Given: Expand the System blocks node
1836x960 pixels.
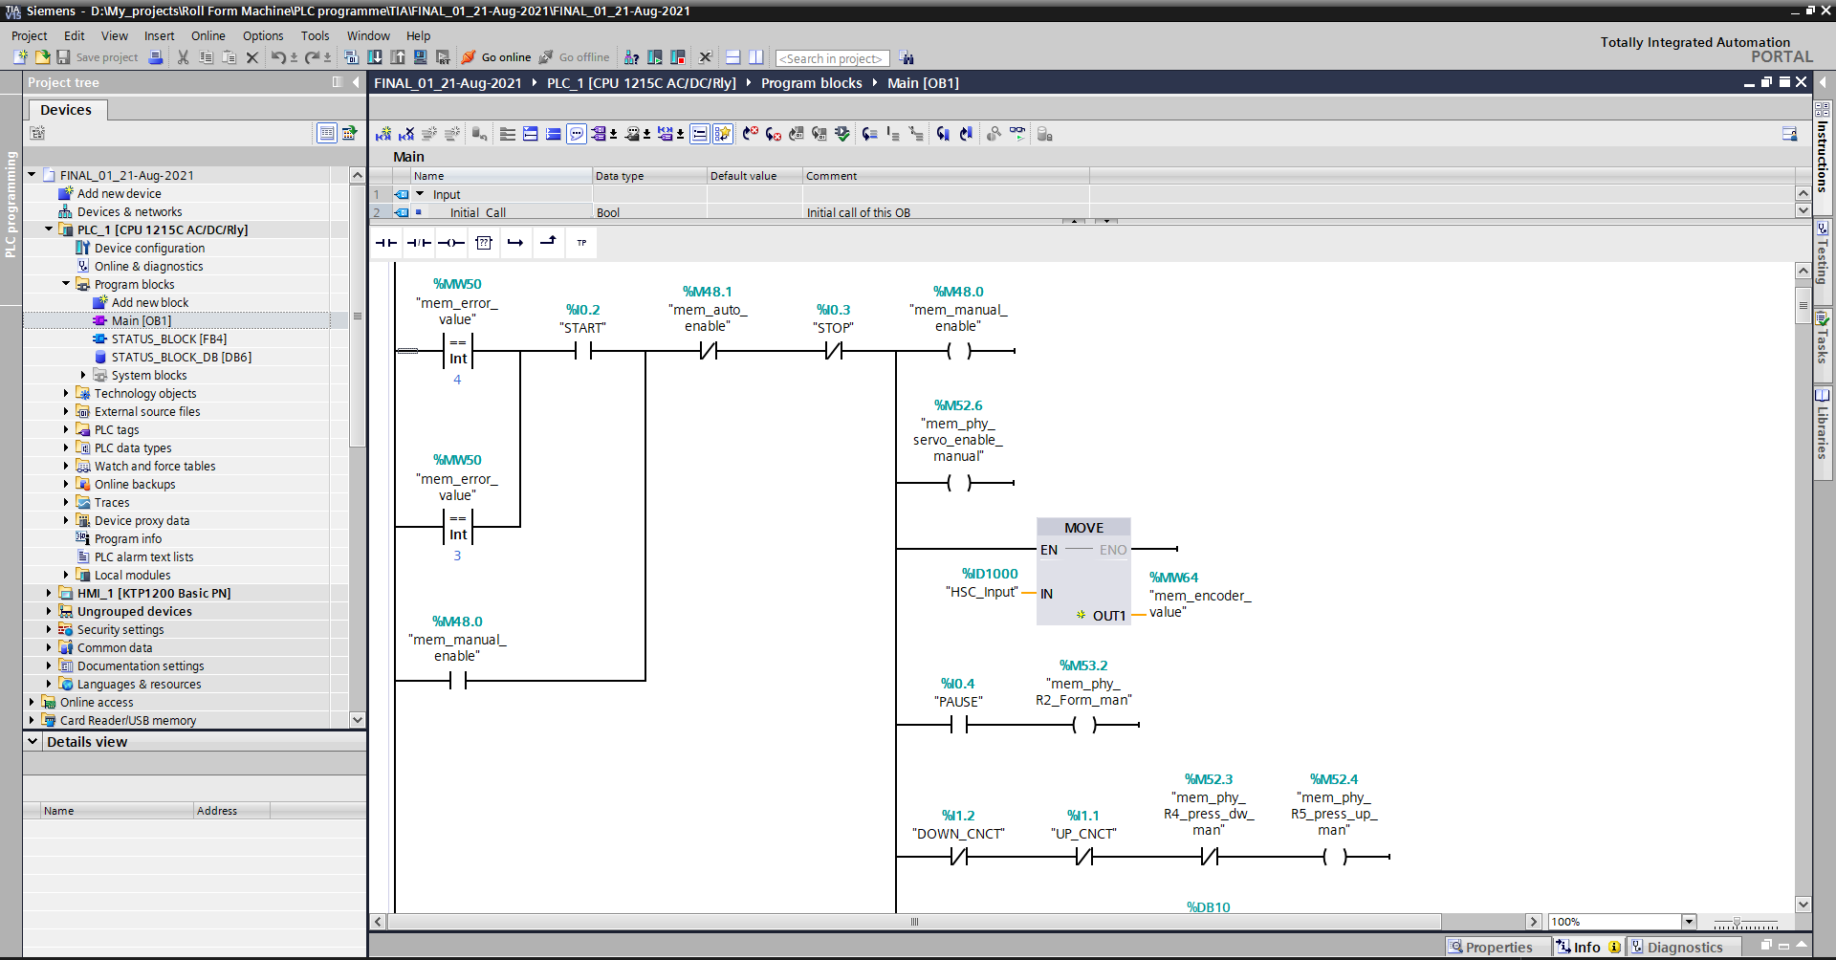Looking at the screenshot, I should point(82,375).
